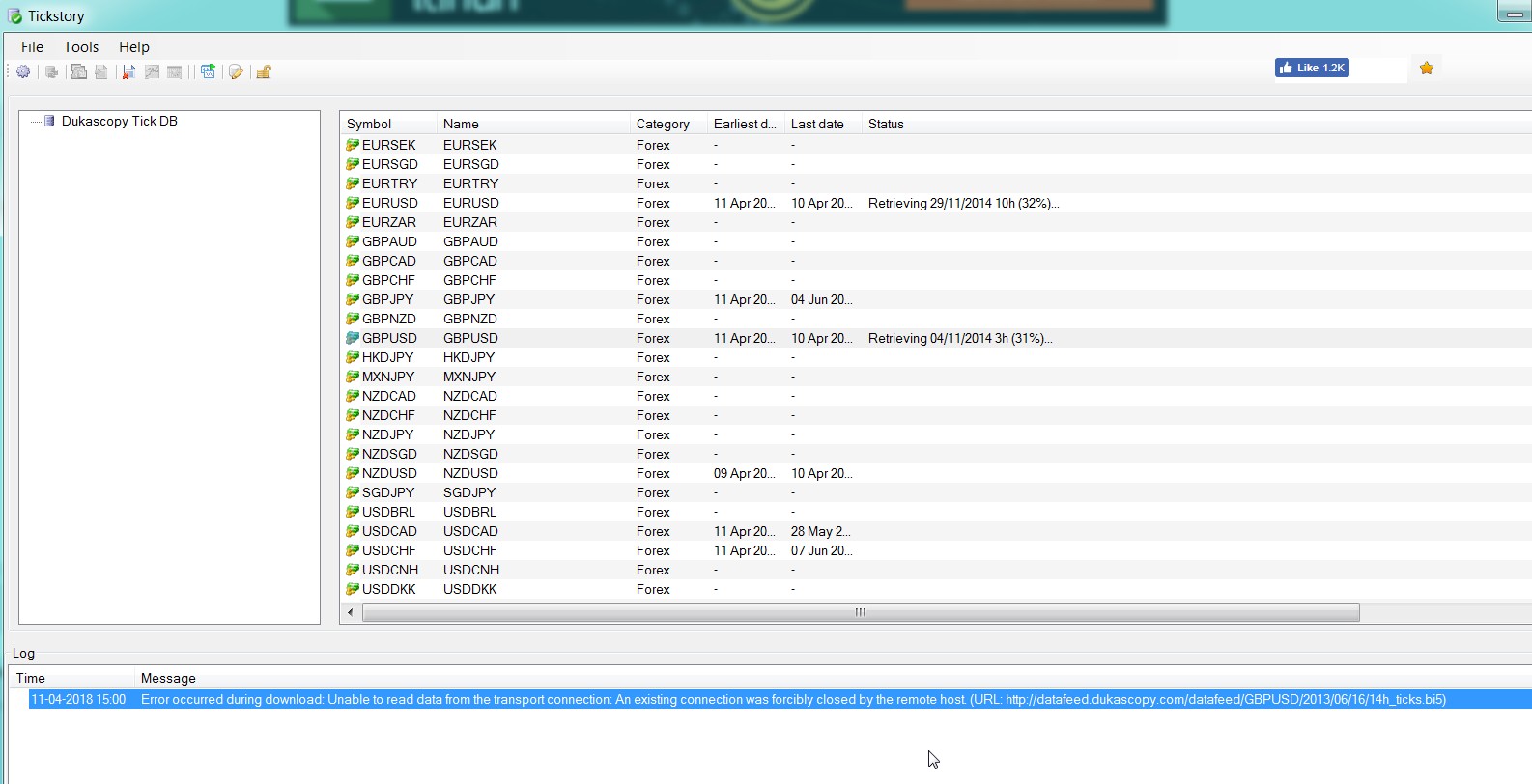
Task: Click the open padlock license toolbar icon
Action: point(264,71)
